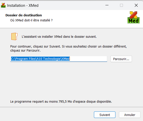
Task: Cancel setup using the Annuler button
Action: point(129,115)
